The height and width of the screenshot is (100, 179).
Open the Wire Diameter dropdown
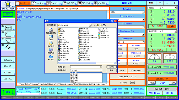pos(143,20)
